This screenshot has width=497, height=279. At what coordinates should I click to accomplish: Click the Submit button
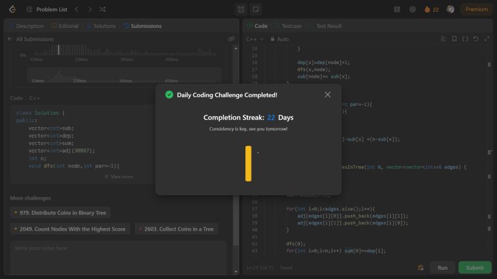pyautogui.click(x=475, y=268)
